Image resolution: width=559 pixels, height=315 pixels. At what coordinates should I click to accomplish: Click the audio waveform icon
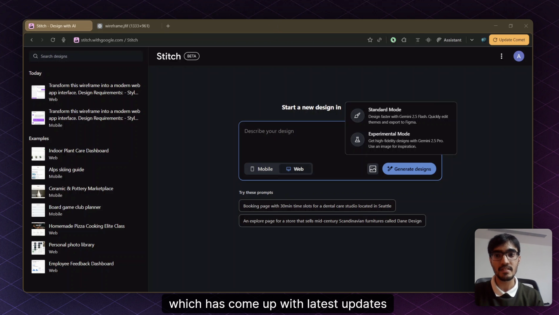pyautogui.click(x=428, y=40)
